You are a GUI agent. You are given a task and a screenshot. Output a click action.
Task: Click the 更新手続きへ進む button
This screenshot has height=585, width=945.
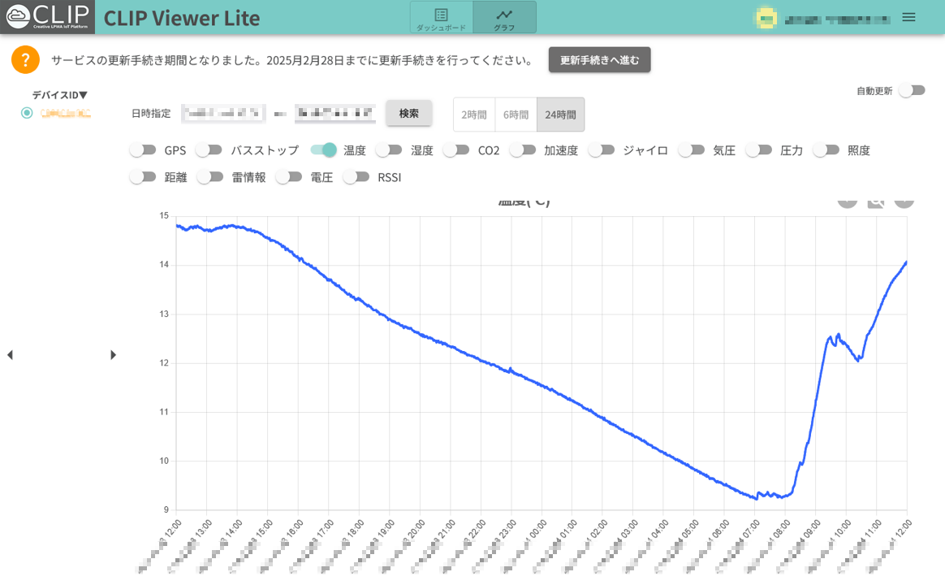[x=599, y=60]
